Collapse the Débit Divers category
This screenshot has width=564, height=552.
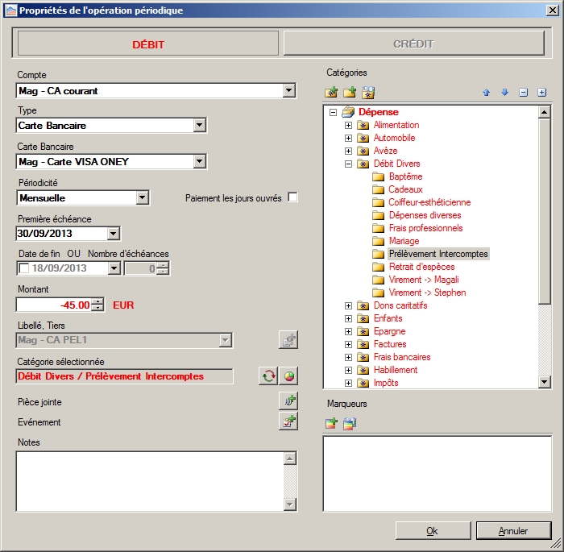point(348,164)
